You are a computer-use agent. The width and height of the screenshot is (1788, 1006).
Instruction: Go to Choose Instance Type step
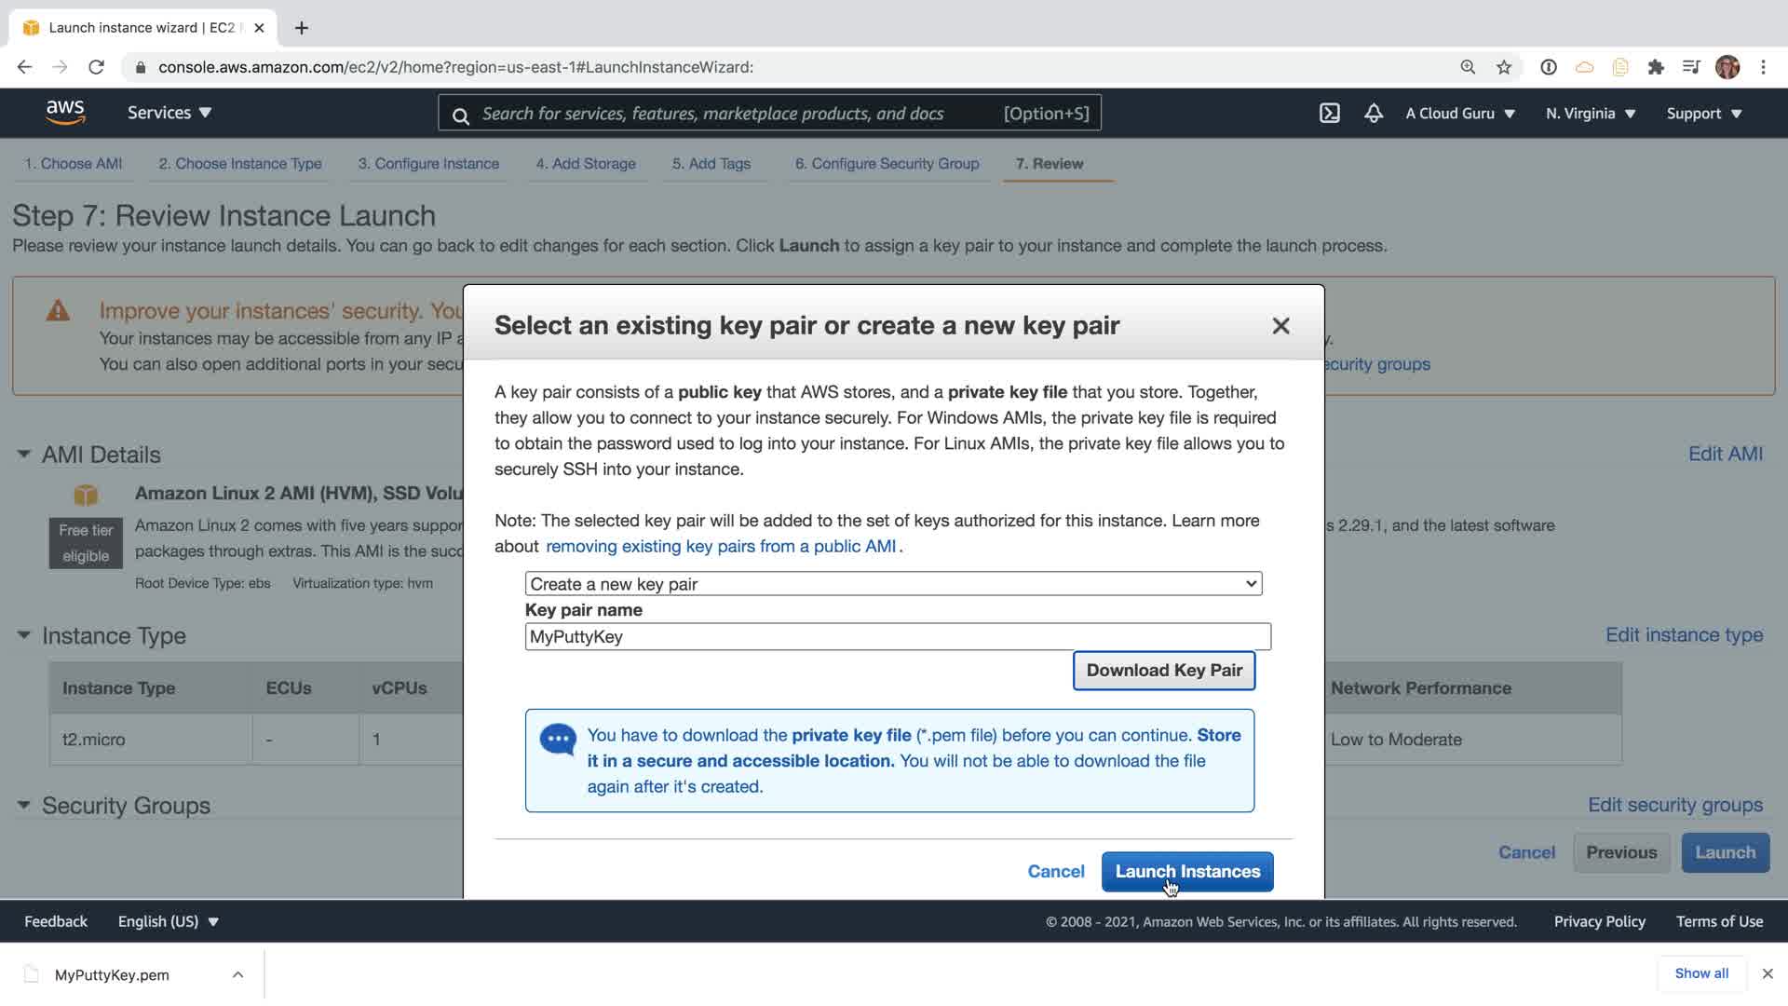click(240, 164)
